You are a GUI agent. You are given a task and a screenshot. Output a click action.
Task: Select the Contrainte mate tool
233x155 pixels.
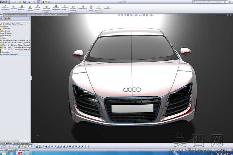pyautogui.click(x=13, y=8)
